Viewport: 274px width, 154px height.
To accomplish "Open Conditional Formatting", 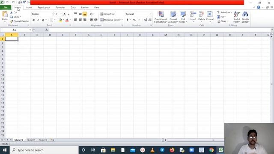I will pos(161,17).
